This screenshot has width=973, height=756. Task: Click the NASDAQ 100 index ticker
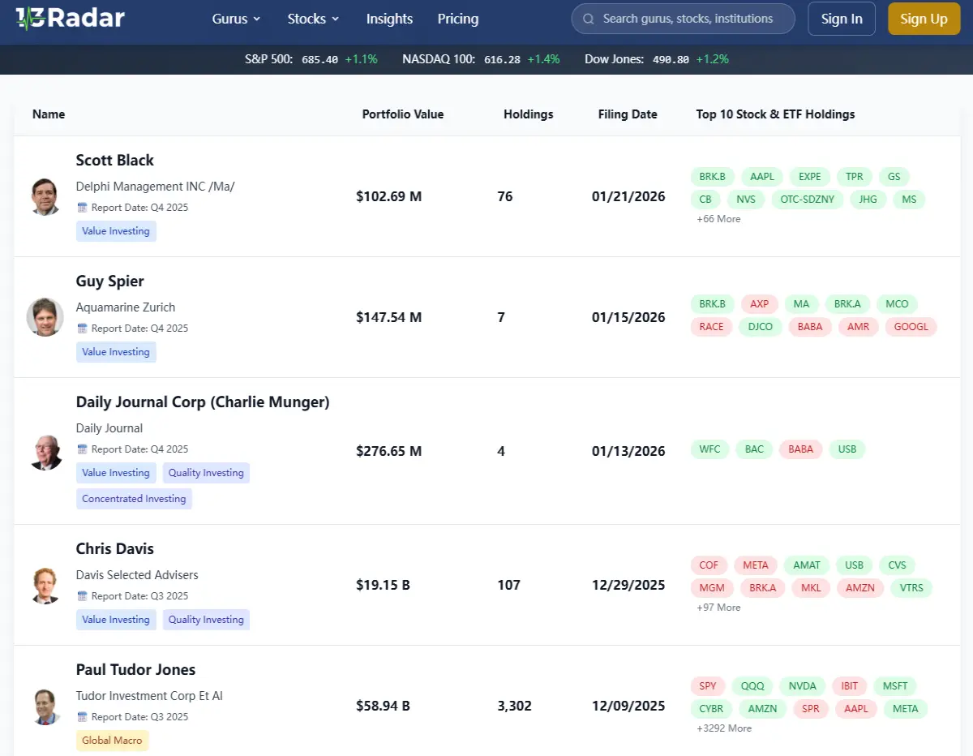481,59
